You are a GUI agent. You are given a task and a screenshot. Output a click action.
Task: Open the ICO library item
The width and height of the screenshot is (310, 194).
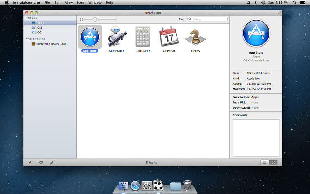[x=50, y=33]
